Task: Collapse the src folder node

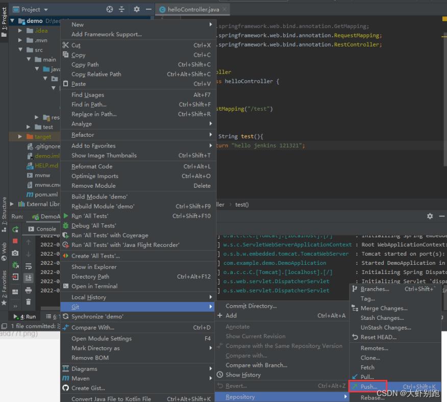Action: pos(20,50)
